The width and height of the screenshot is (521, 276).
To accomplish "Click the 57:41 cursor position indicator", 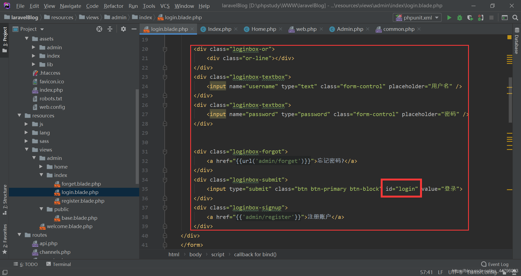I will (x=426, y=272).
